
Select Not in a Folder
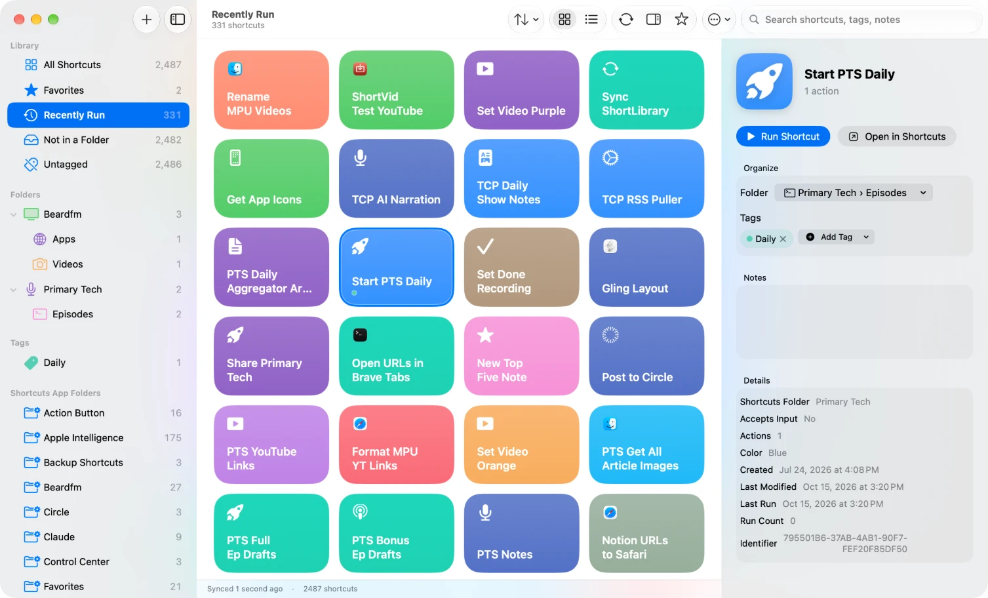(x=98, y=140)
